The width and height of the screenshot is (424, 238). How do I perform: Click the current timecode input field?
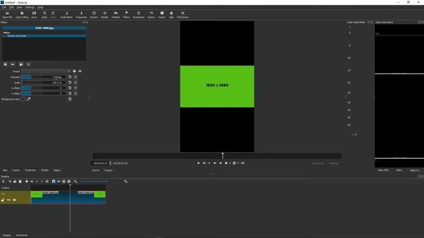[100, 163]
